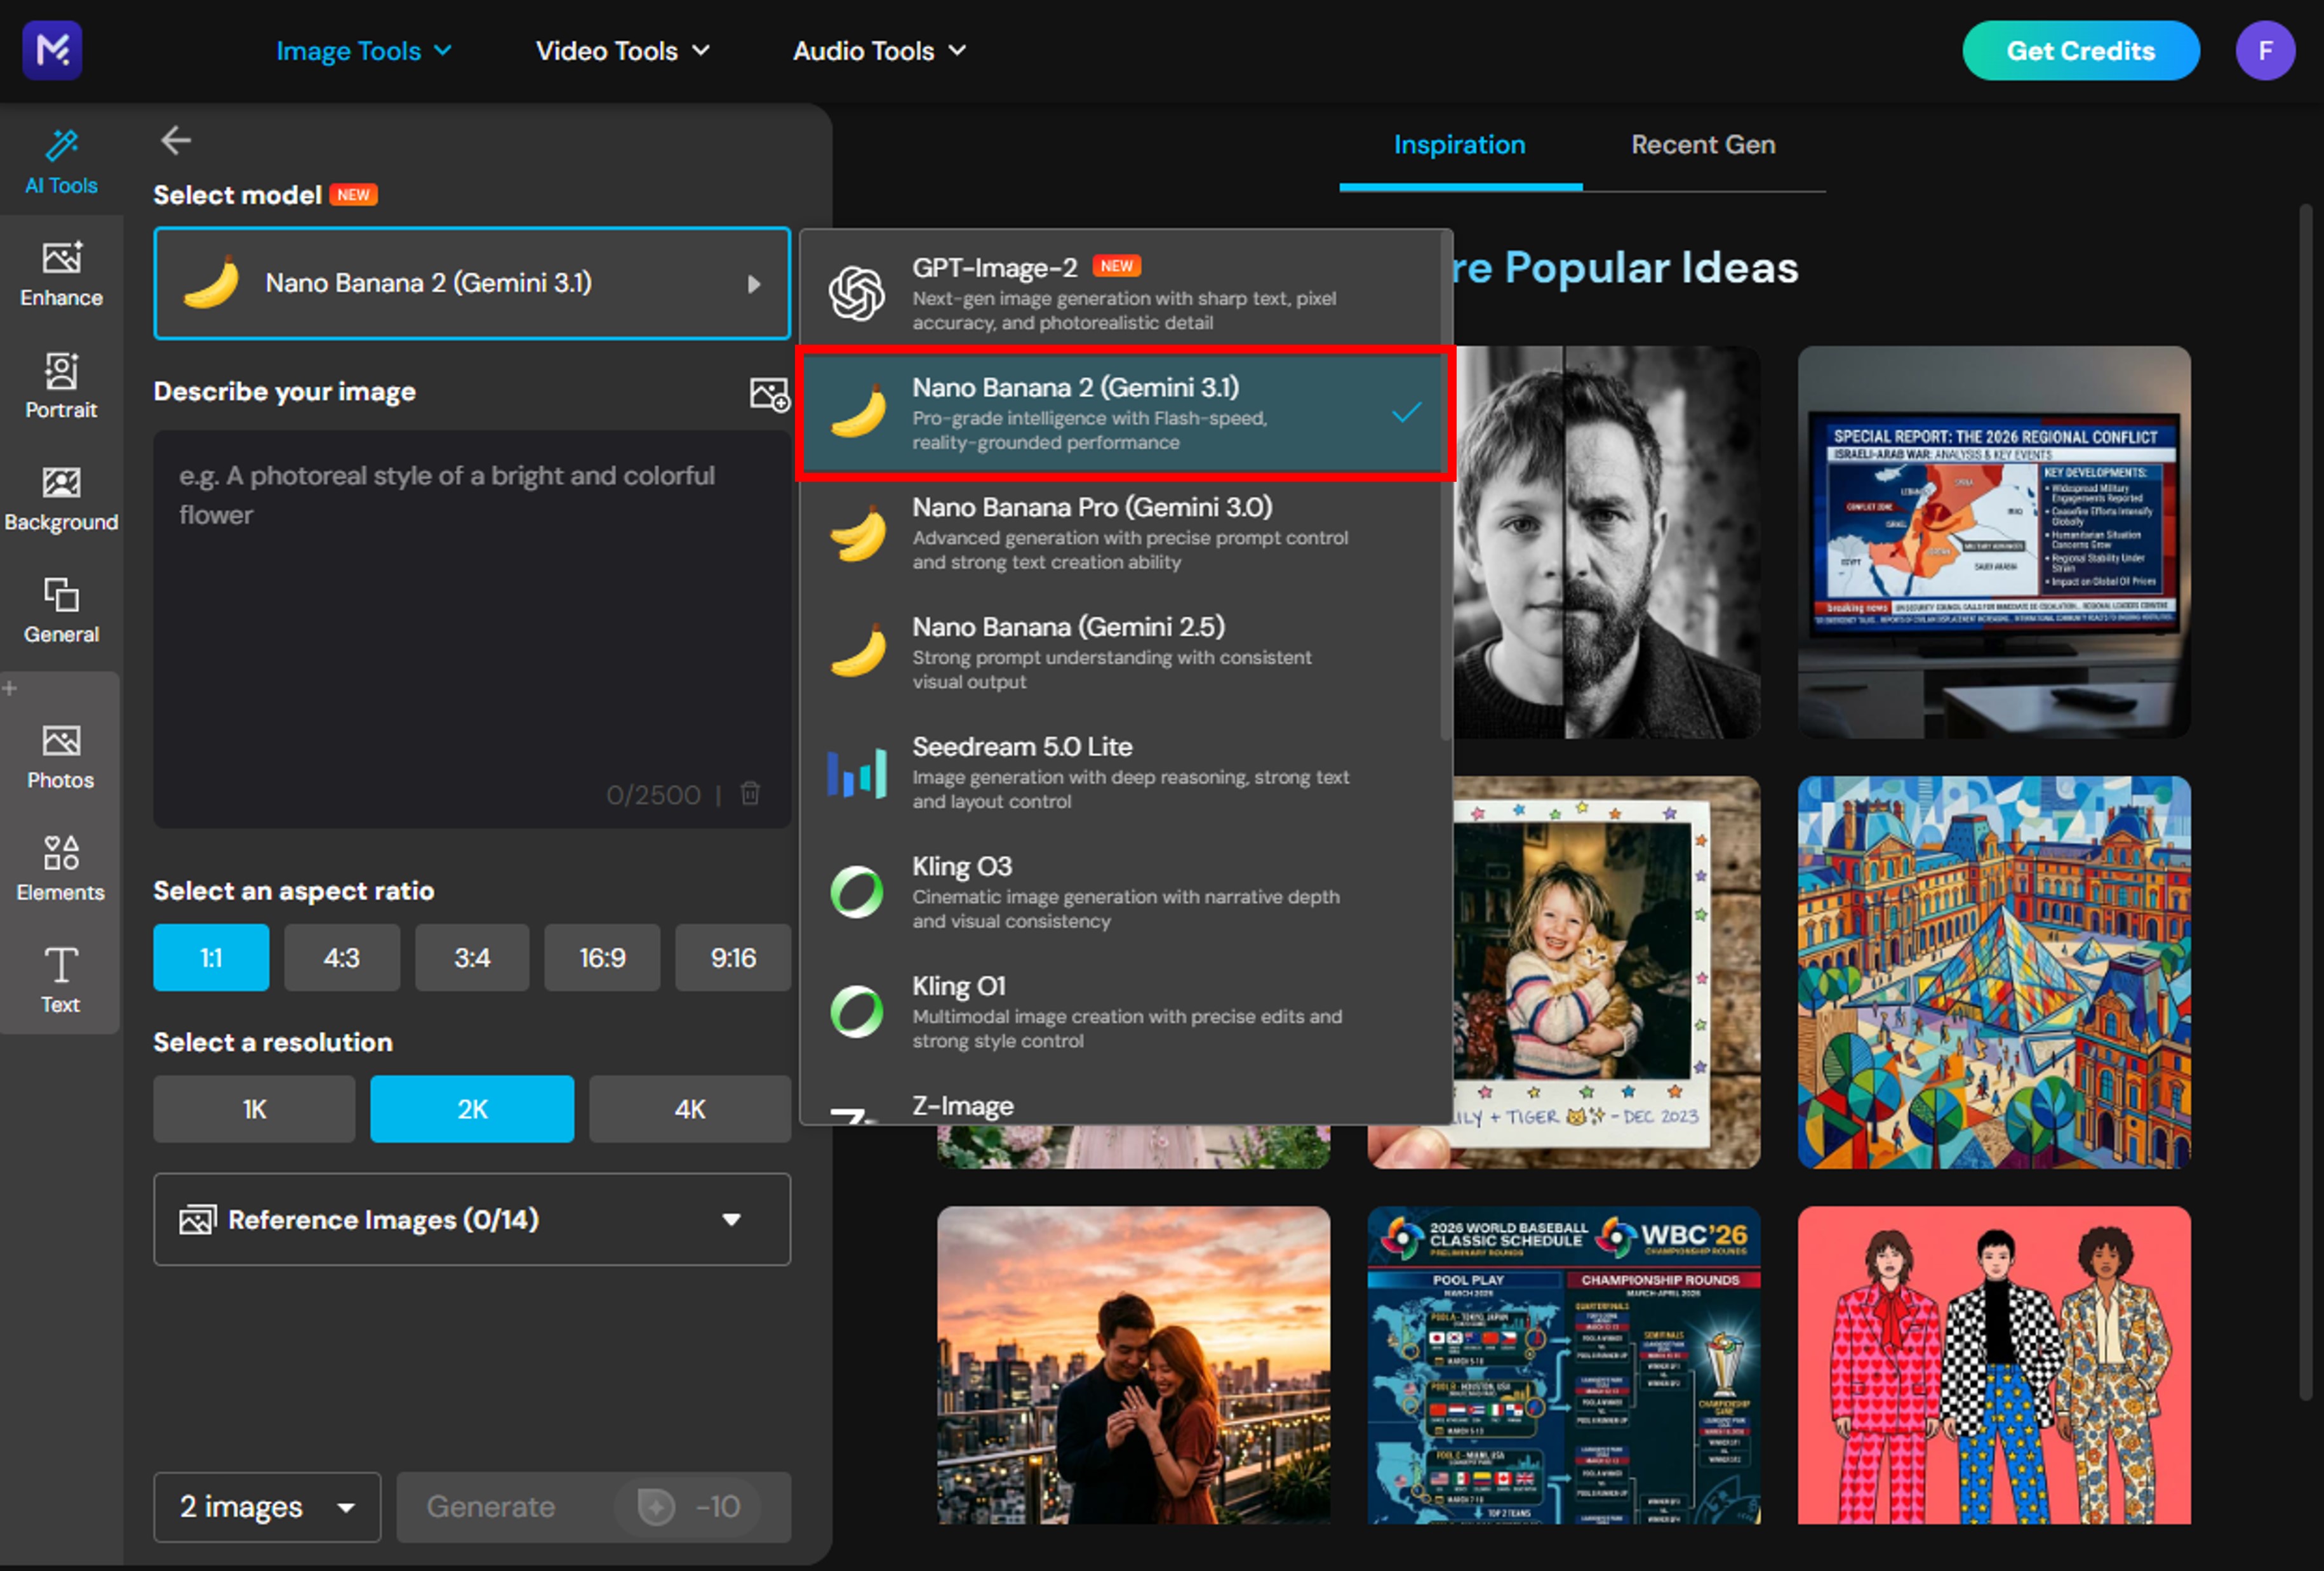Viewport: 2324px width, 1571px height.
Task: Open the black-and-white boy and man portrait
Action: click(x=1606, y=543)
